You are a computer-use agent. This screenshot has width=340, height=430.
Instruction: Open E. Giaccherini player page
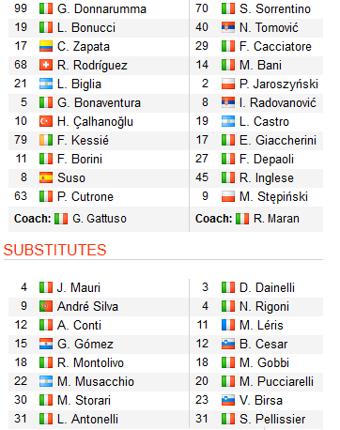pyautogui.click(x=278, y=140)
